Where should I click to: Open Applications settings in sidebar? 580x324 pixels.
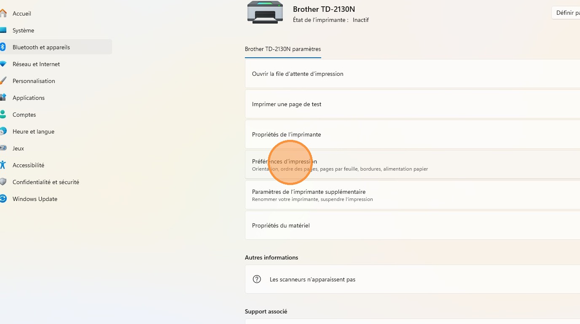(29, 98)
